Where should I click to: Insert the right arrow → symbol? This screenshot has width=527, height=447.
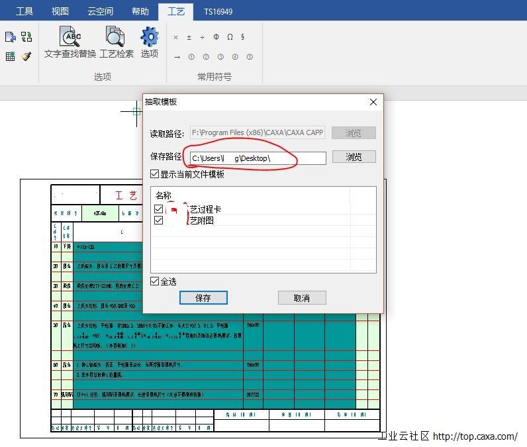coord(177,57)
